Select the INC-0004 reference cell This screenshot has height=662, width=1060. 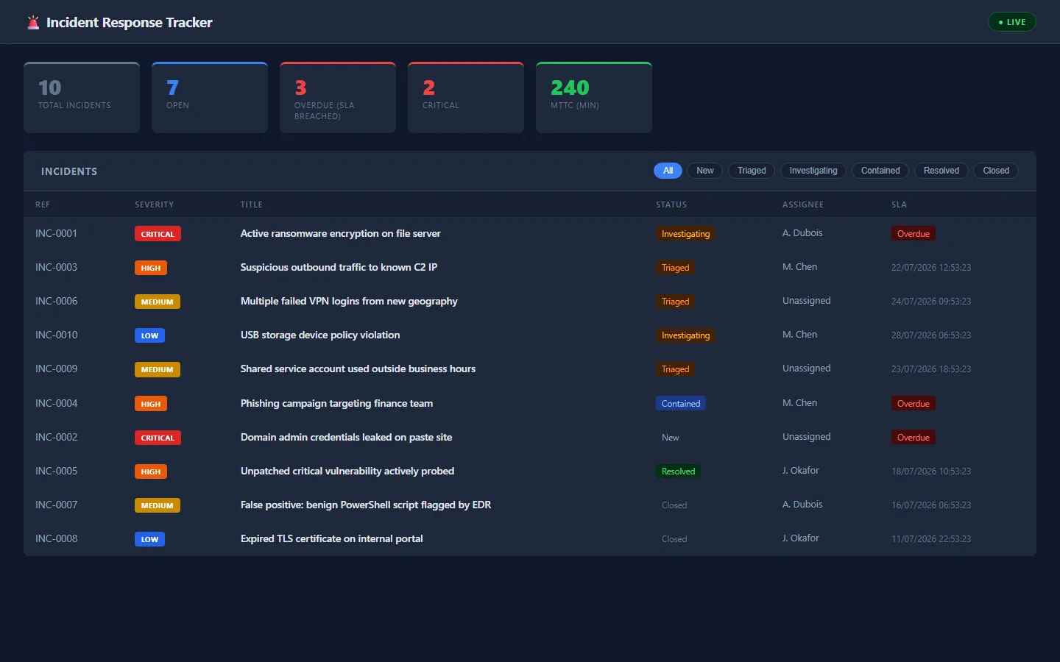(x=56, y=403)
